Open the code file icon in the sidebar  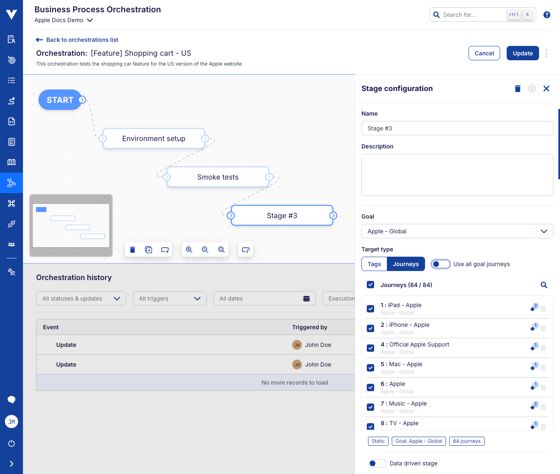11,121
